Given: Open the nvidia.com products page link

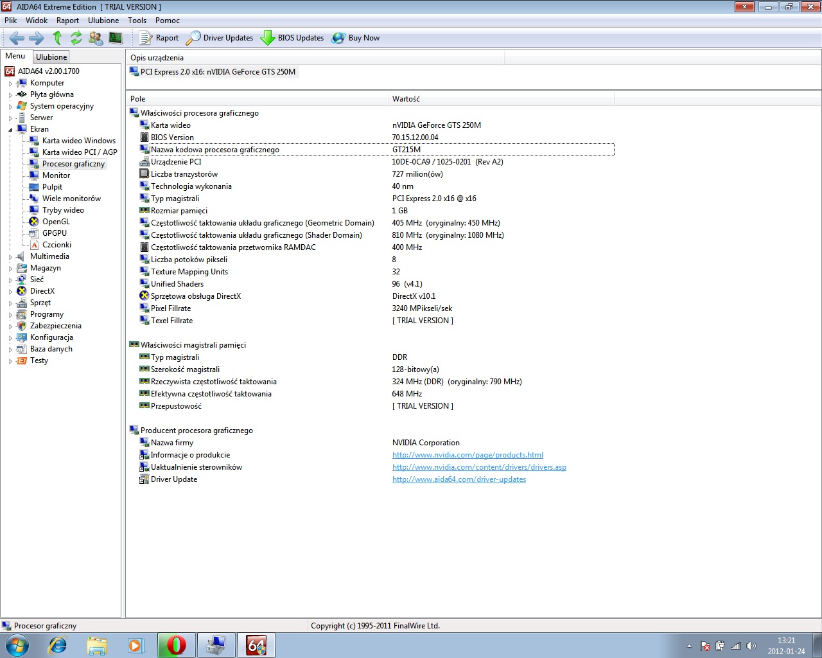Looking at the screenshot, I should [468, 455].
